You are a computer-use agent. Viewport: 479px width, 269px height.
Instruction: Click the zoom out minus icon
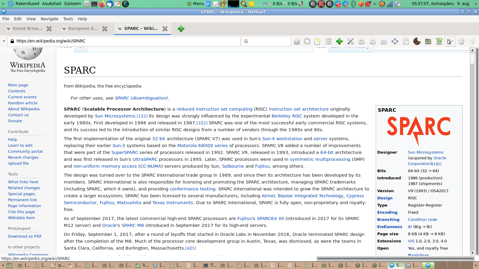click(x=384, y=41)
